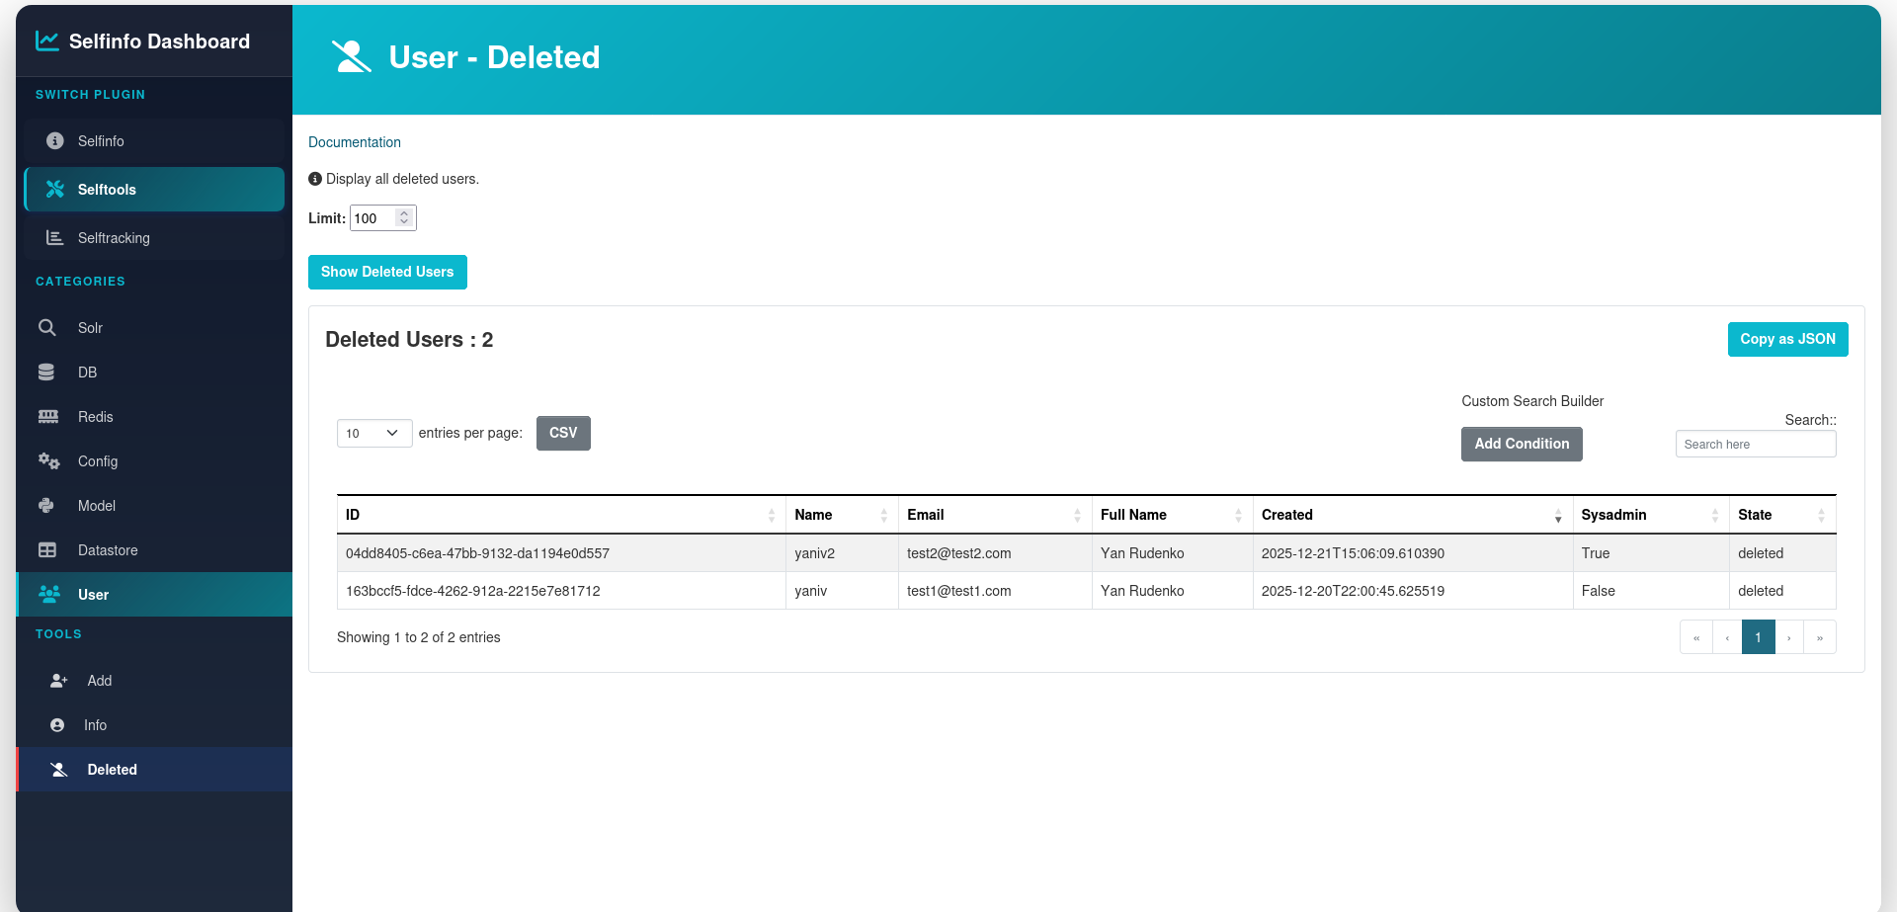Open the Model category in sidebar
The height and width of the screenshot is (912, 1897).
(96, 506)
